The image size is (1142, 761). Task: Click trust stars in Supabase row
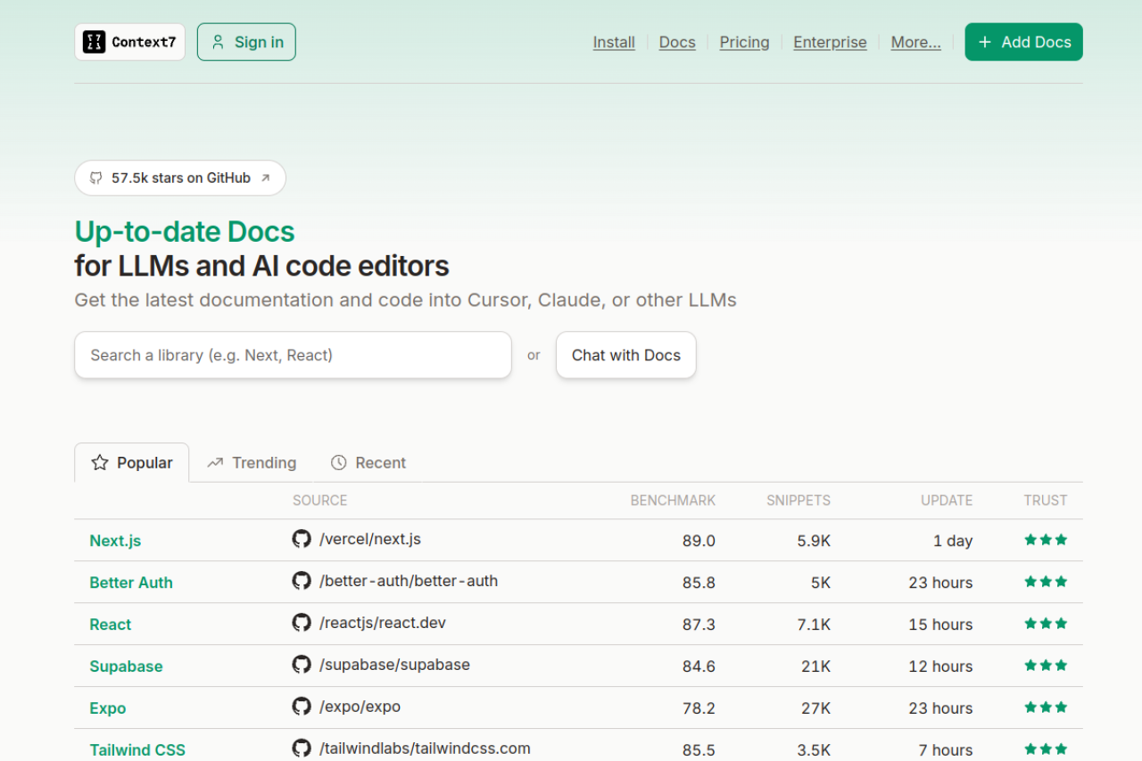point(1046,665)
